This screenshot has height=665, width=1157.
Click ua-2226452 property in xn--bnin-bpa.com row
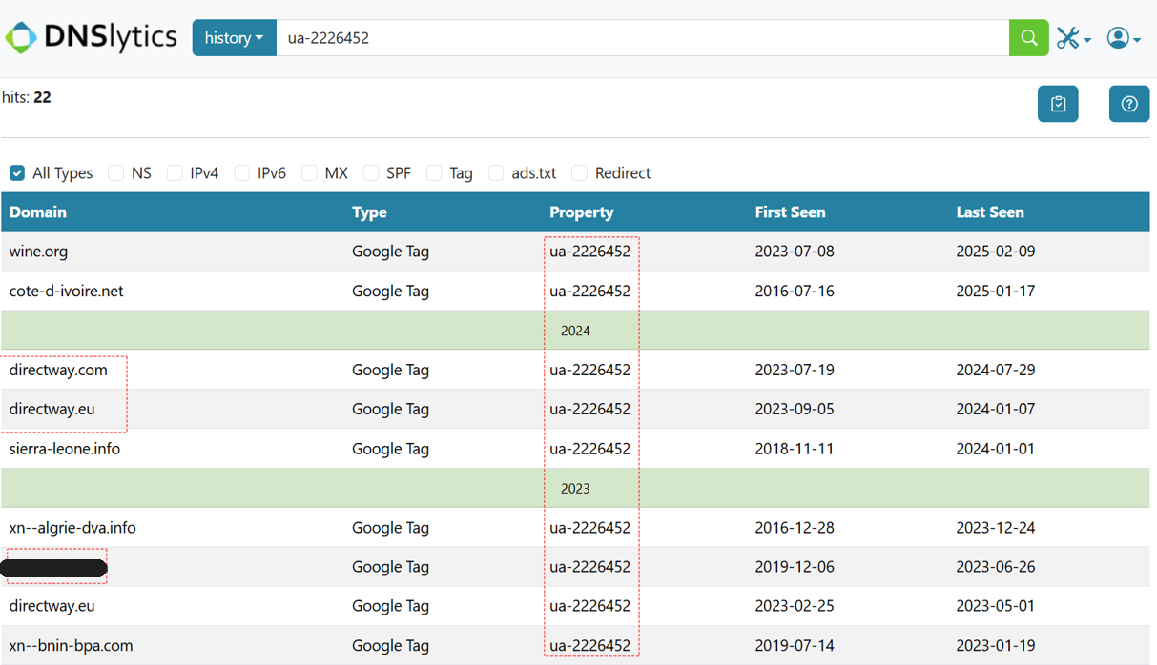[x=589, y=645]
